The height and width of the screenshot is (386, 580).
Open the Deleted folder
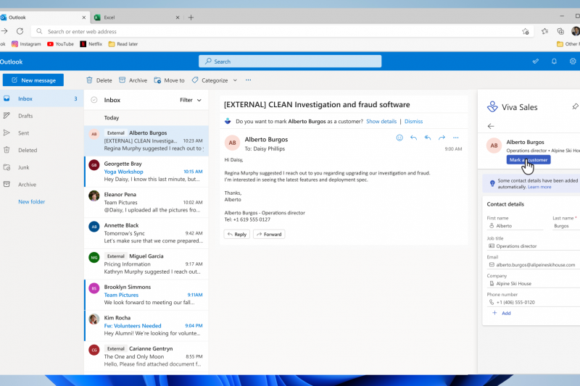point(28,150)
